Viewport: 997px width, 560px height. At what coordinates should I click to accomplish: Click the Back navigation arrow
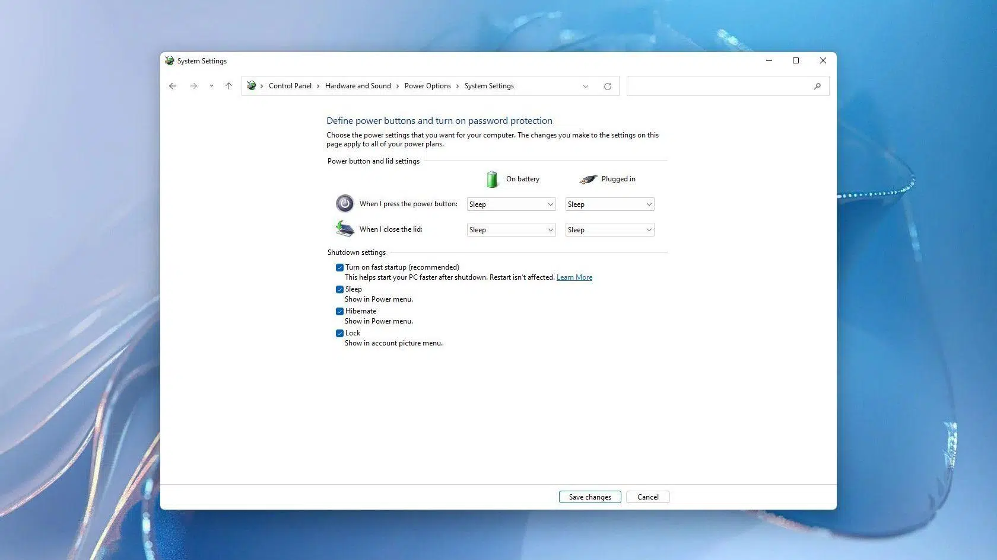[x=173, y=86]
